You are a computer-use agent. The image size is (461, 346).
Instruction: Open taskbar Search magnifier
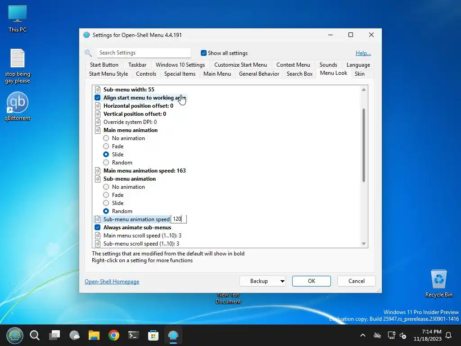coord(35,335)
